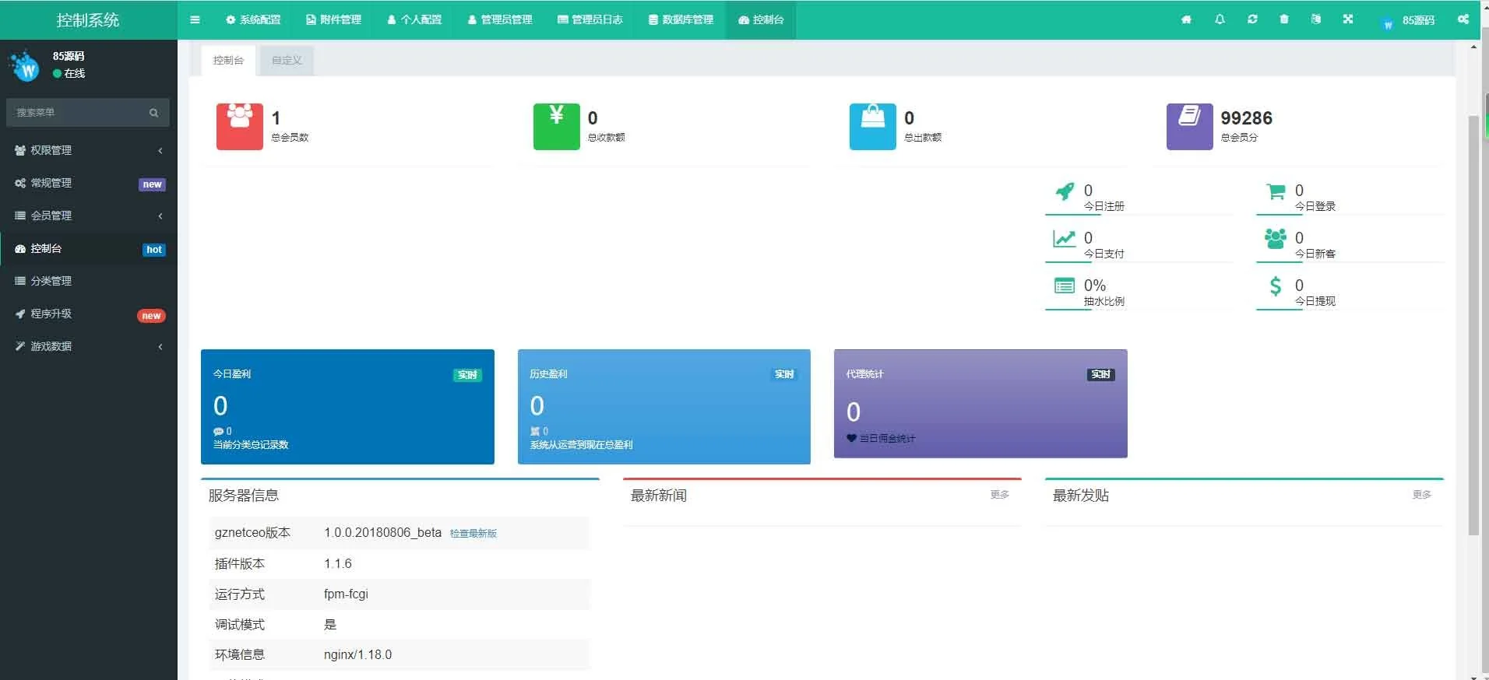Click the 搜索菜单 search input field
The width and height of the screenshot is (1489, 680).
(78, 113)
